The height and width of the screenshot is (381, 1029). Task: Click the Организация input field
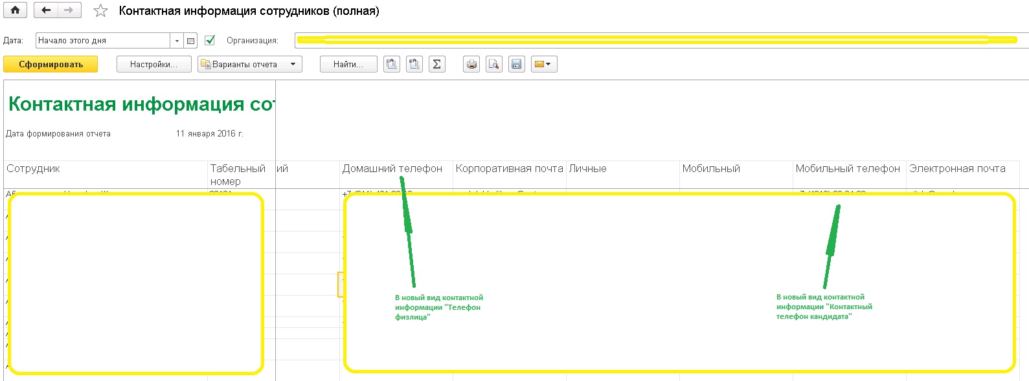661,40
